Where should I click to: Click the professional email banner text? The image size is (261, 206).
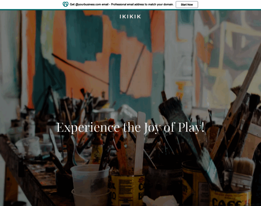(x=122, y=4)
